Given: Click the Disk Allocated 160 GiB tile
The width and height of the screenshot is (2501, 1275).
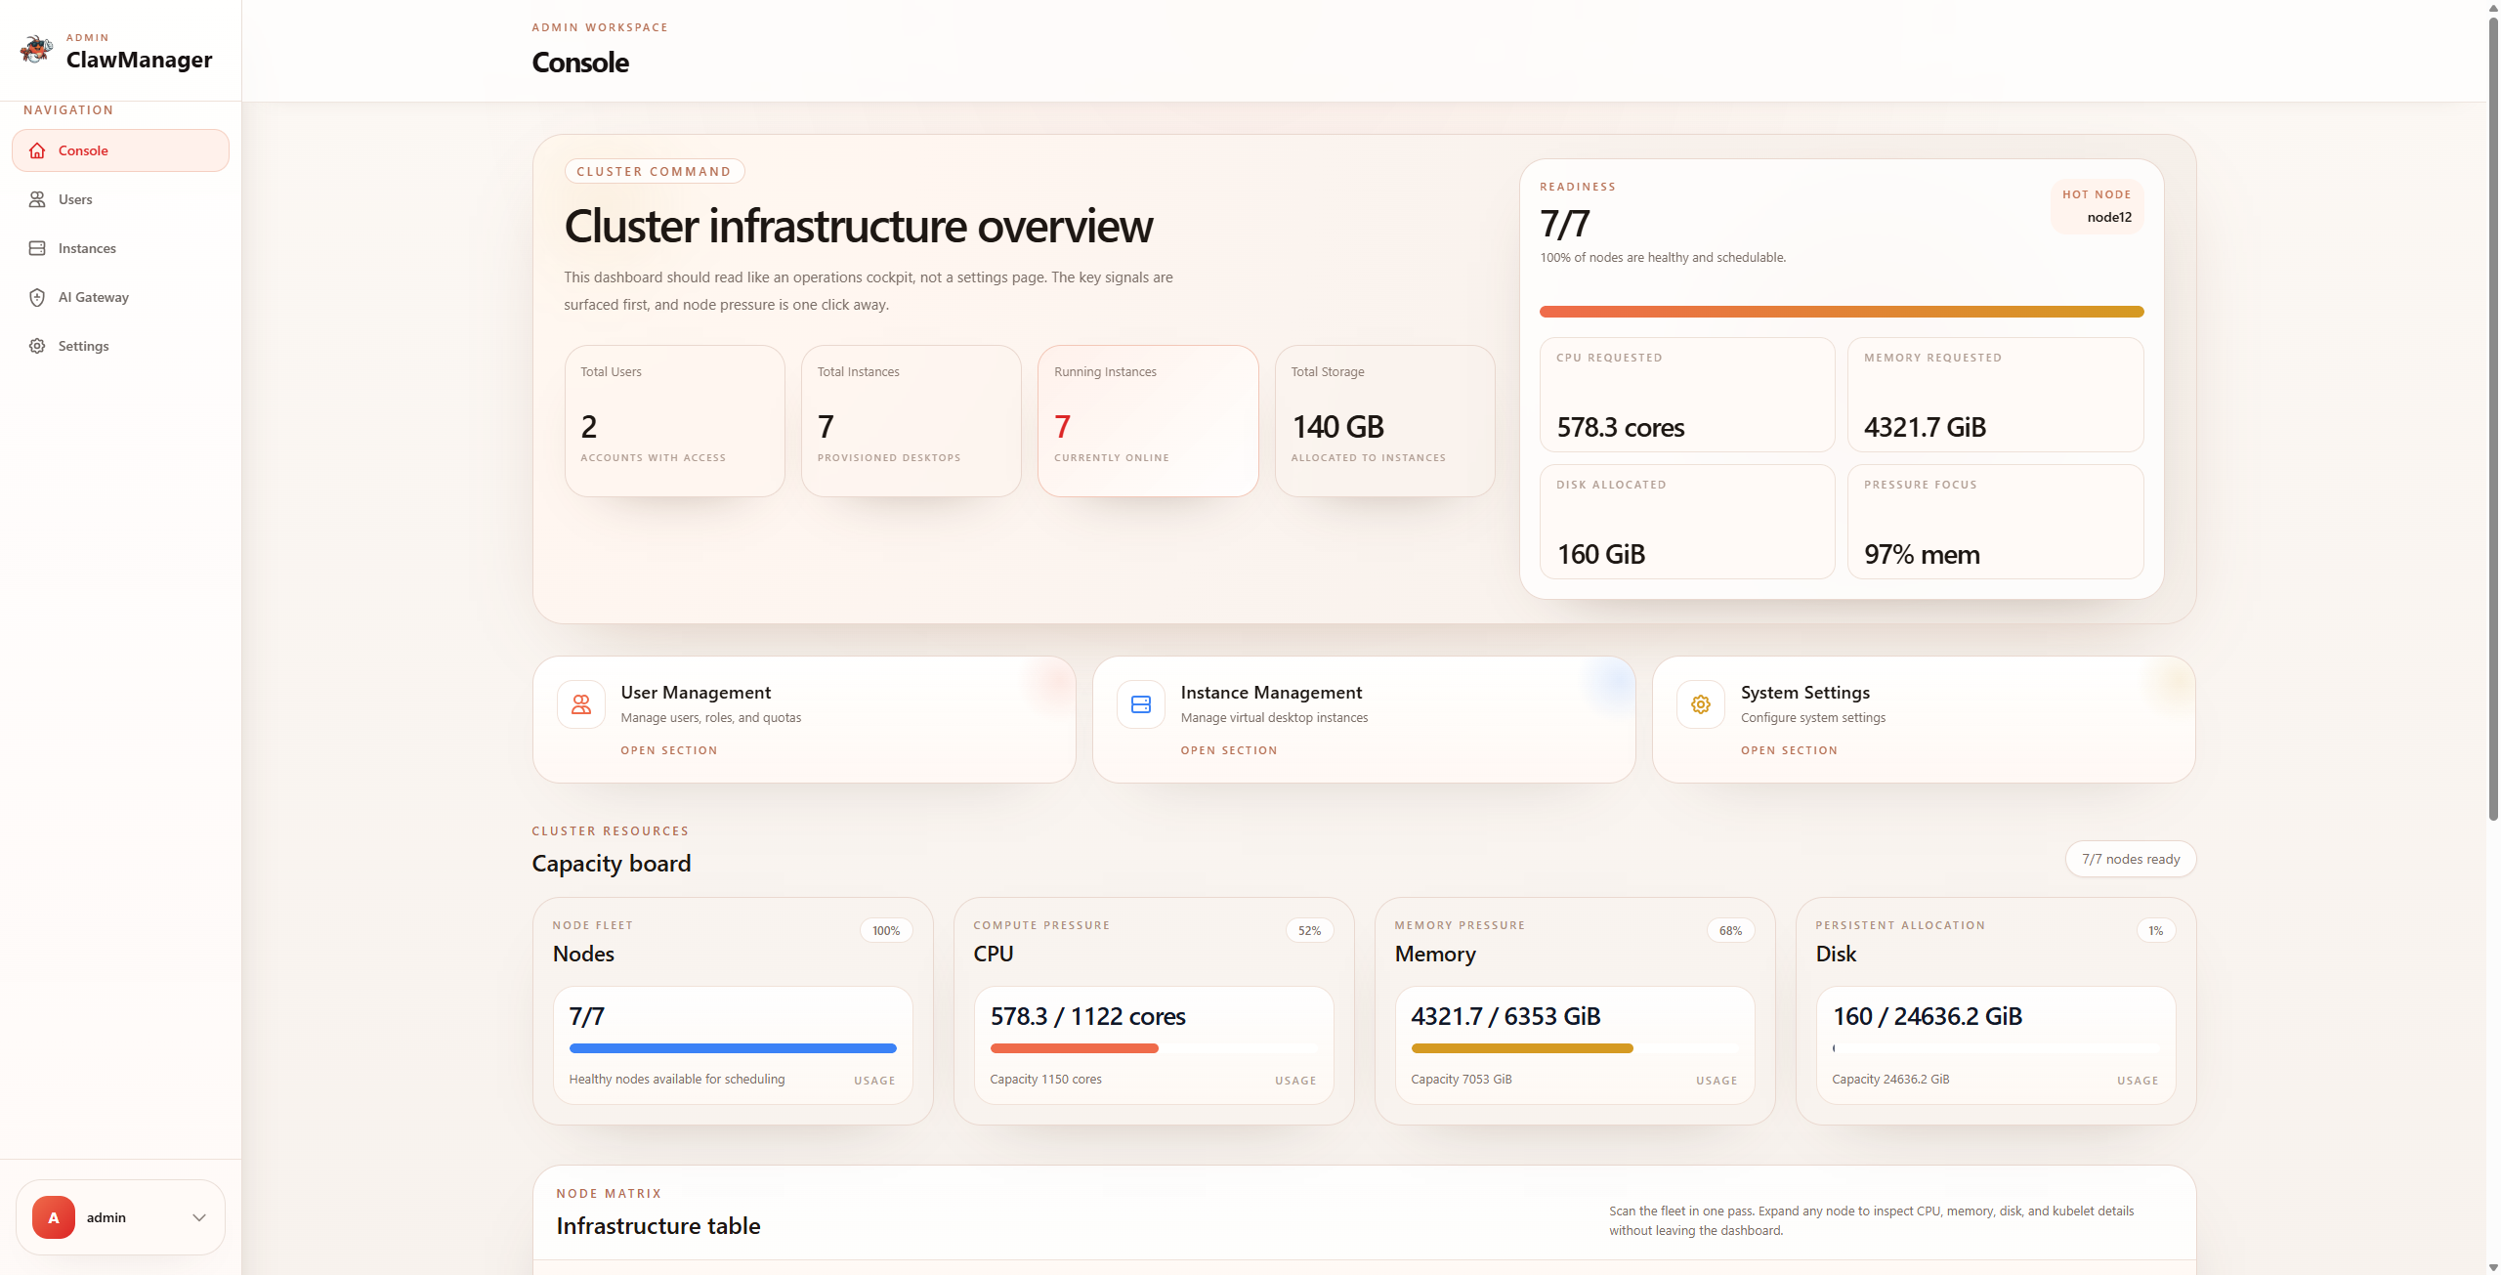Looking at the screenshot, I should (1687, 522).
